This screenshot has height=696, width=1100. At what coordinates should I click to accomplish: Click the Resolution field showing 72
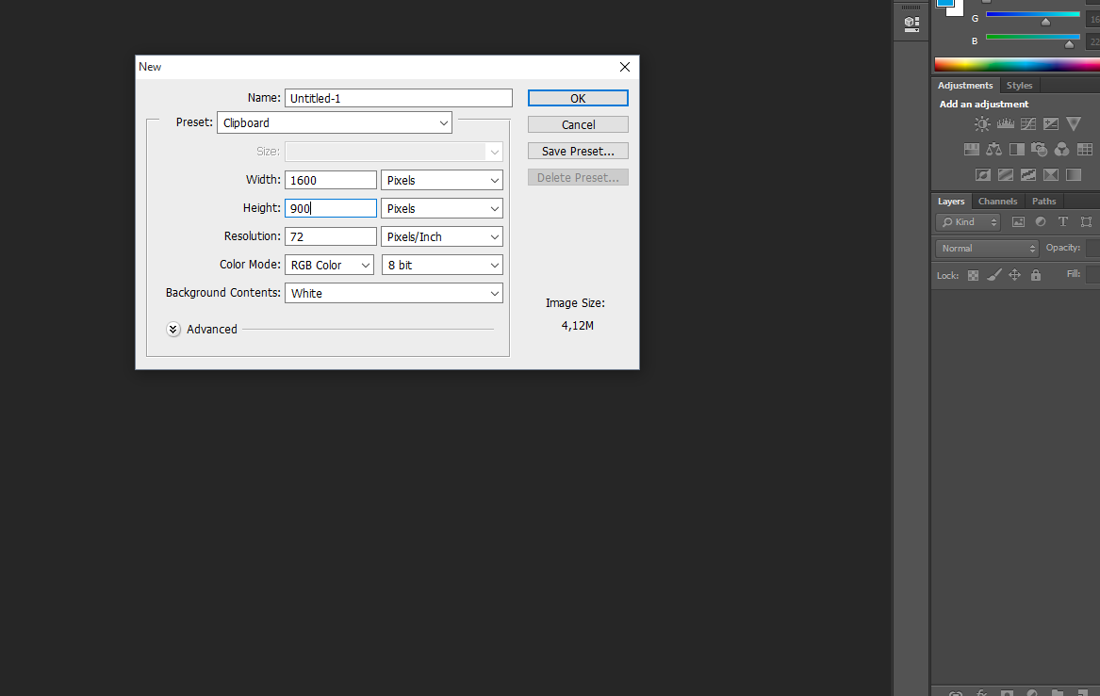[x=331, y=237]
